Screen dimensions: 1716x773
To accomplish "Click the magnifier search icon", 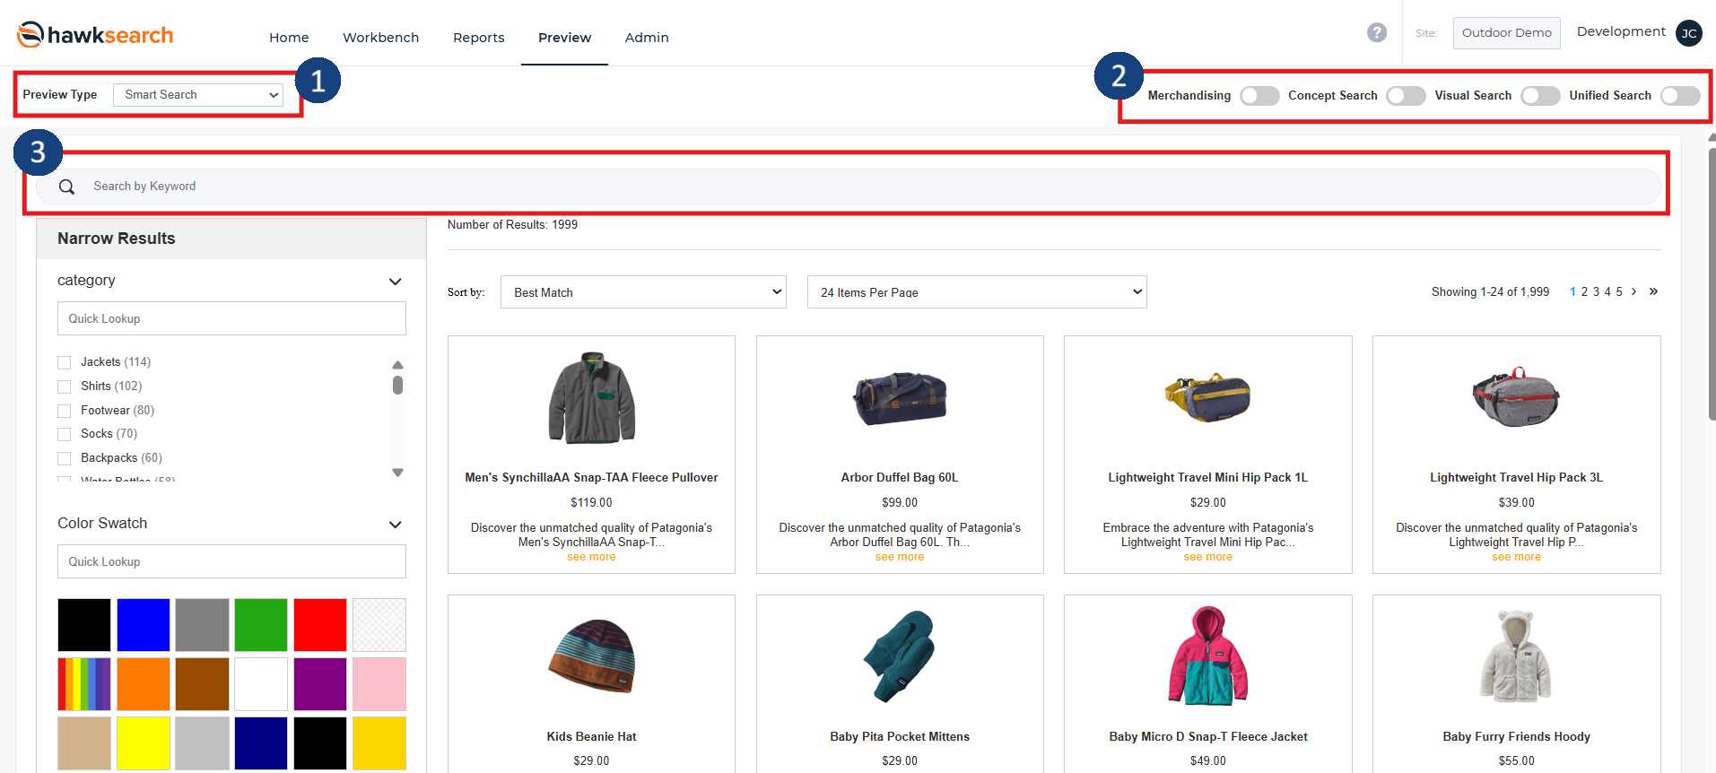I will point(66,187).
